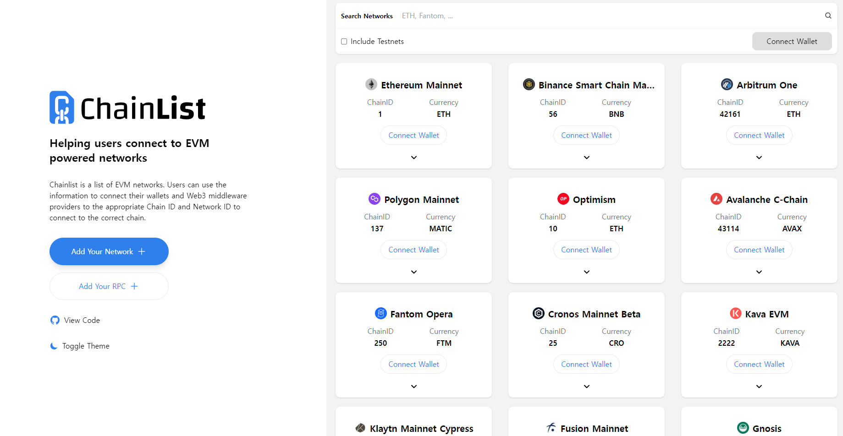Viewport: 843px width, 436px height.
Task: Click the Gnosis logo icon
Action: (x=743, y=428)
